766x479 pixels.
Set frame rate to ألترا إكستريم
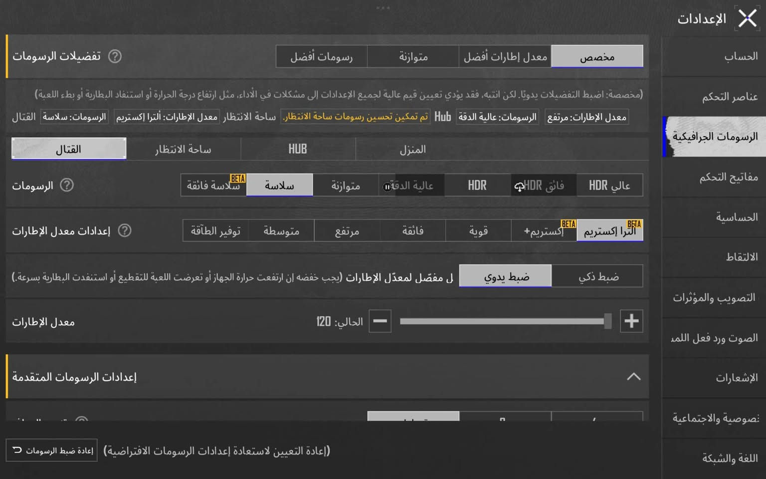[610, 231]
